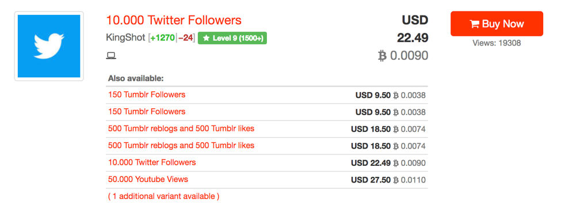Click the shopping cart icon on Buy Now
Screen dimensions: 561x216
click(x=475, y=24)
